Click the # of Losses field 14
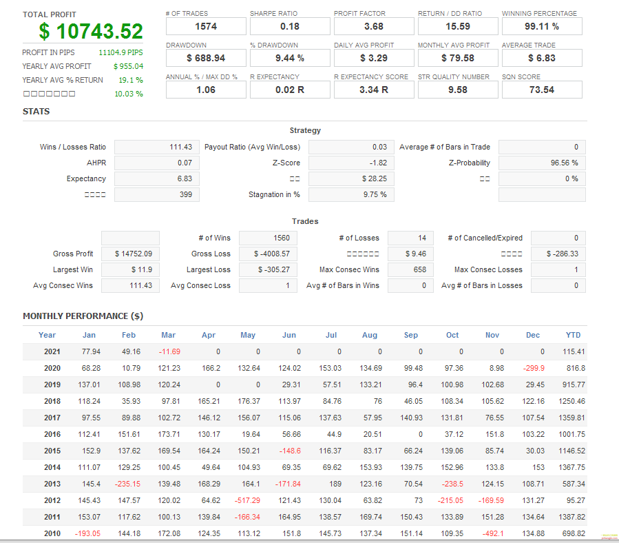Viewport: 619px width, 543px height. point(410,238)
